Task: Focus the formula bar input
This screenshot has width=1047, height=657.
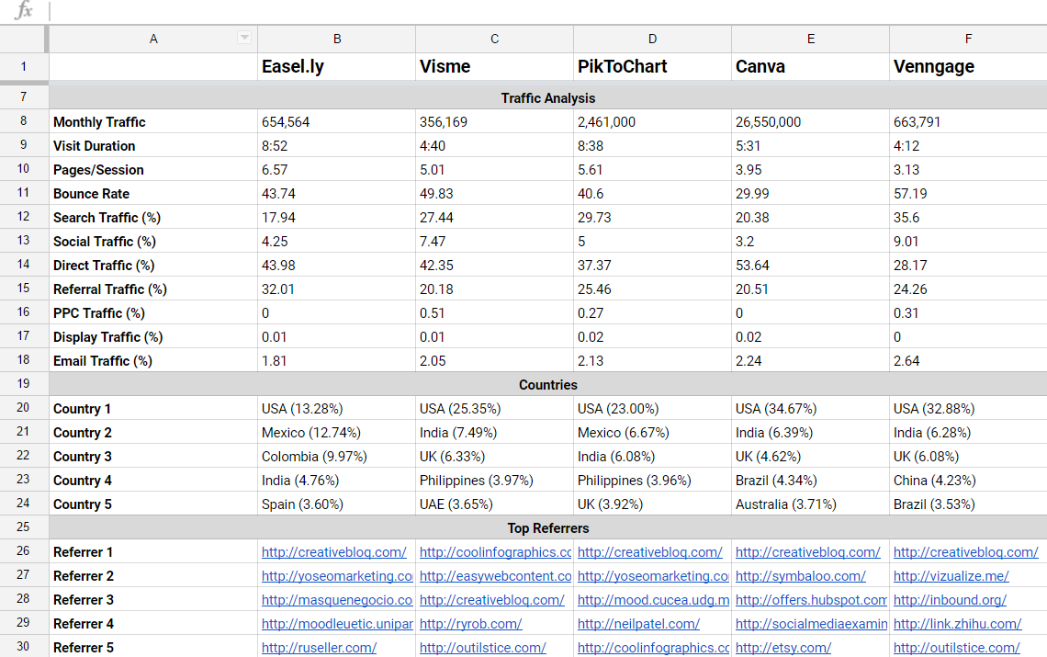Action: click(x=547, y=11)
